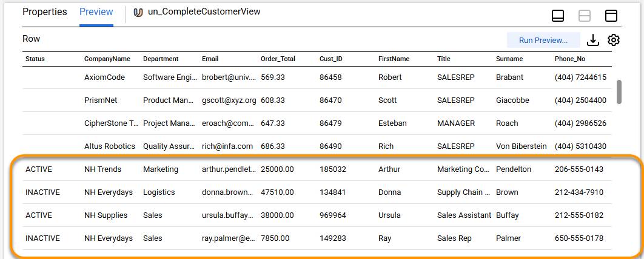Click the vertical scrollbar thumb
This screenshot has height=259, width=644.
click(619, 92)
